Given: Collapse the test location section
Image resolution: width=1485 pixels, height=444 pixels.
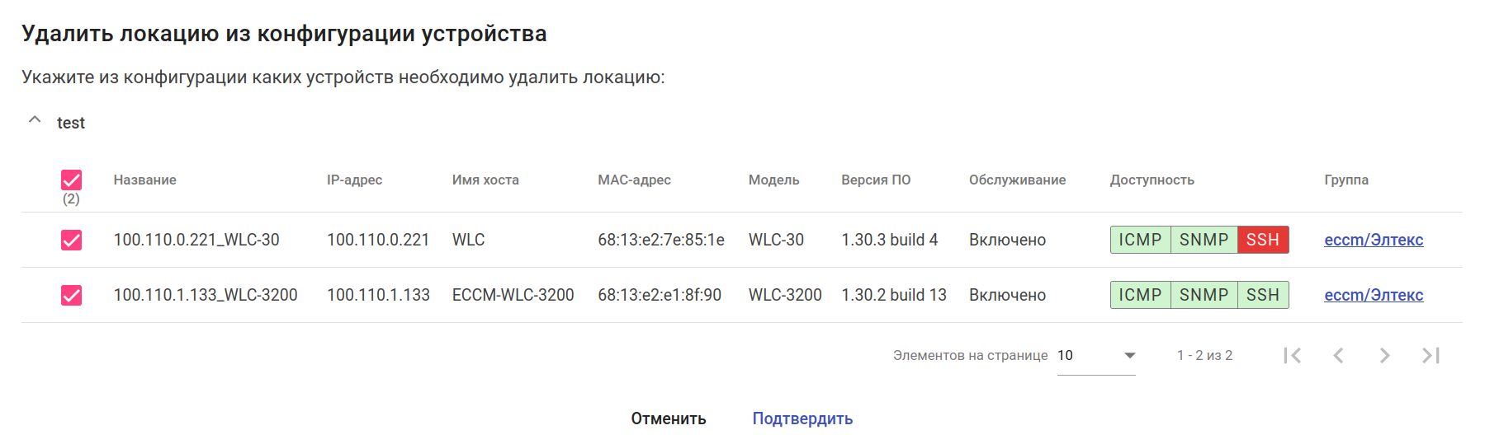Looking at the screenshot, I should click(35, 120).
